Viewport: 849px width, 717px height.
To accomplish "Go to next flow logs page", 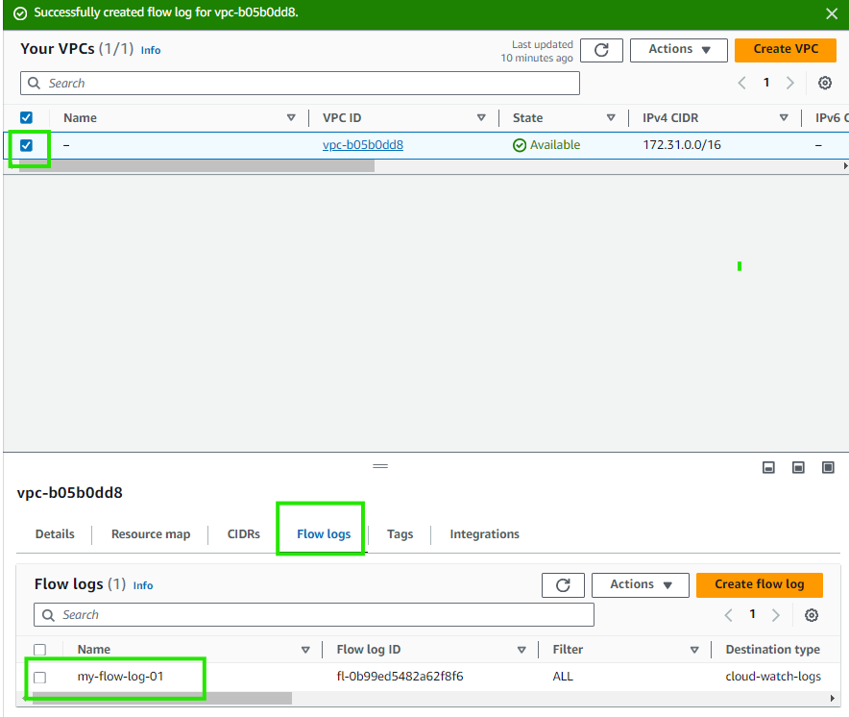I will (x=776, y=615).
